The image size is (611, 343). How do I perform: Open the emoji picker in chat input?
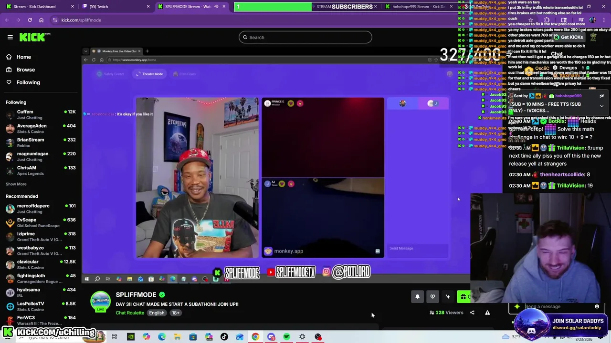(597, 306)
